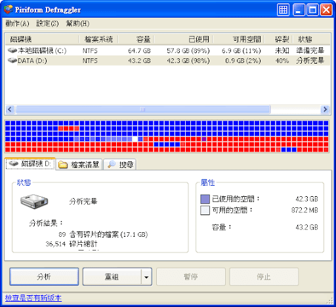Click the 準備完畢 status cell
The width and height of the screenshot is (336, 307).
click(310, 51)
